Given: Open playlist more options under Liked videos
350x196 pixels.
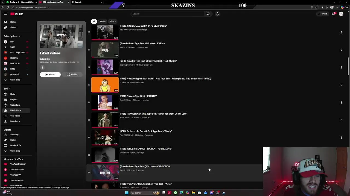Looking at the screenshot, I should 42,68.
